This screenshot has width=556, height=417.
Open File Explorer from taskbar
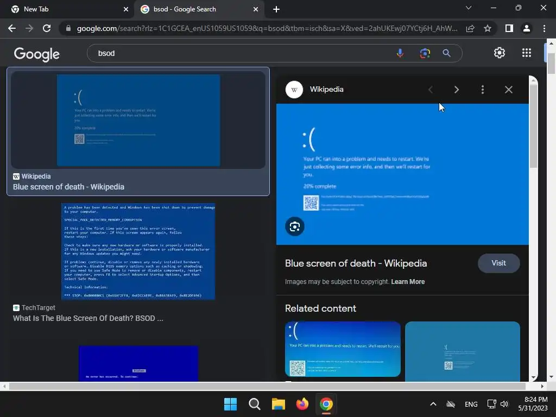(x=279, y=404)
